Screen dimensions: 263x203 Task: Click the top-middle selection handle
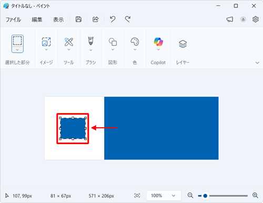coord(73,118)
